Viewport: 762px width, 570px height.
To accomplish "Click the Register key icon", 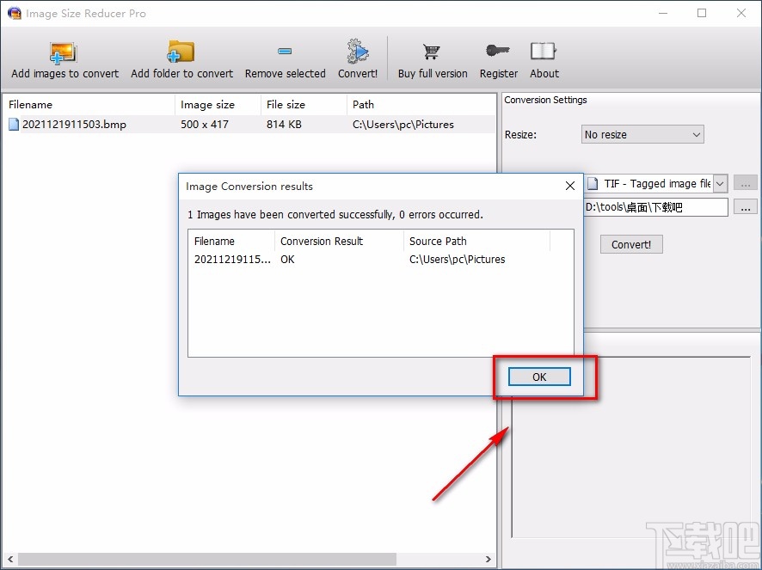I will click(498, 51).
